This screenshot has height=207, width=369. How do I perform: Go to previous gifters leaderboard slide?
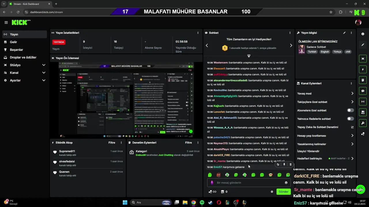(x=207, y=45)
